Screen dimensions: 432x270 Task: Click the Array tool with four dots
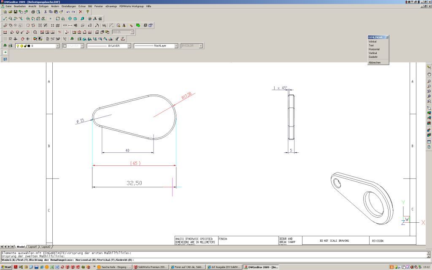pyautogui.click(x=52, y=25)
